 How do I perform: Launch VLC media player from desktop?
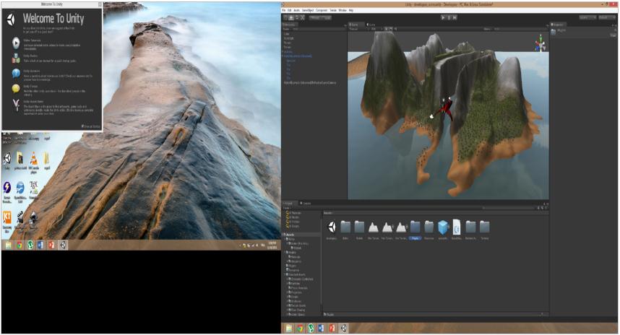click(x=33, y=159)
